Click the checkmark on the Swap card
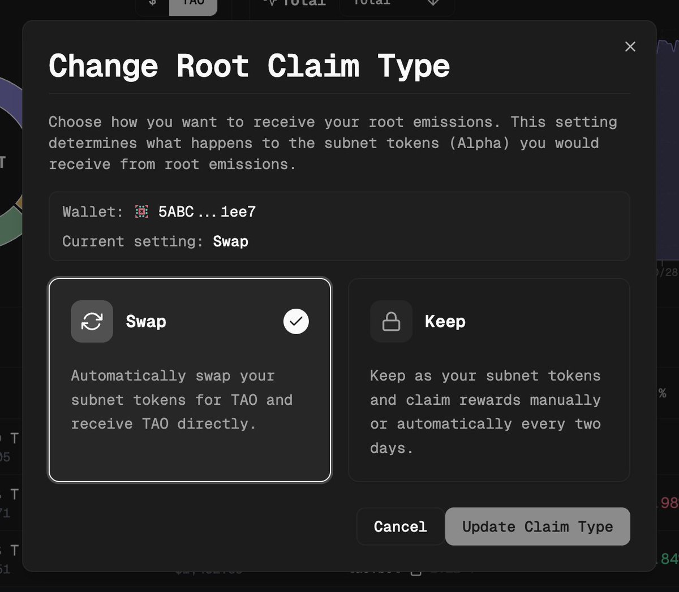 tap(296, 321)
